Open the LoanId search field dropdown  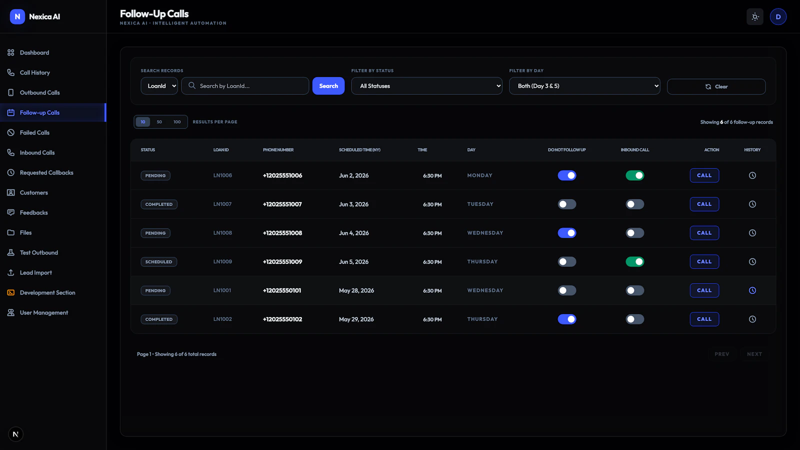(159, 86)
